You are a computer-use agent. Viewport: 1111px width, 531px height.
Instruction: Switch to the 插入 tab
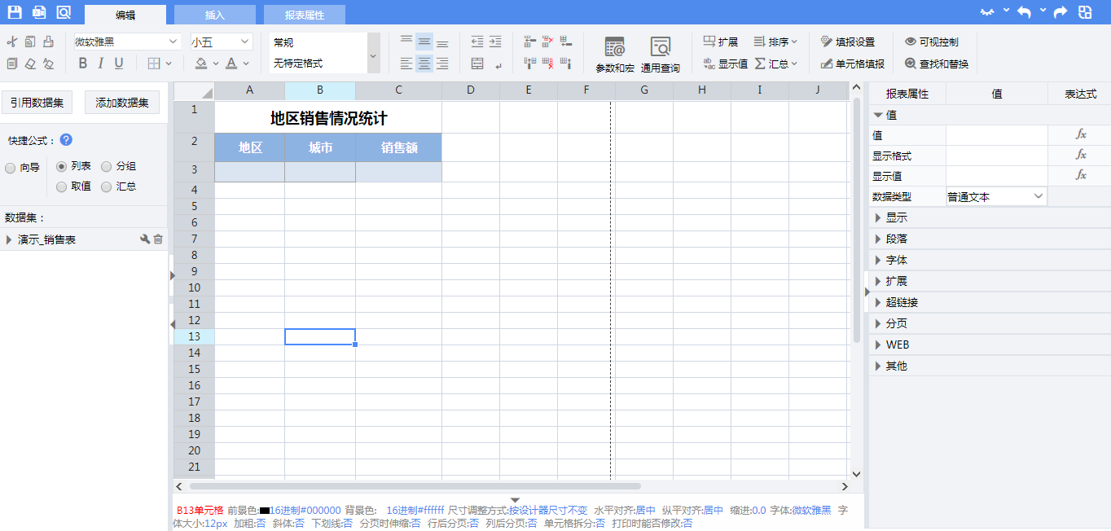(x=215, y=15)
